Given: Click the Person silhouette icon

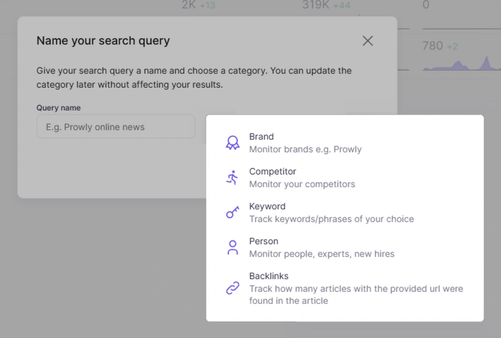Looking at the screenshot, I should click(x=233, y=247).
